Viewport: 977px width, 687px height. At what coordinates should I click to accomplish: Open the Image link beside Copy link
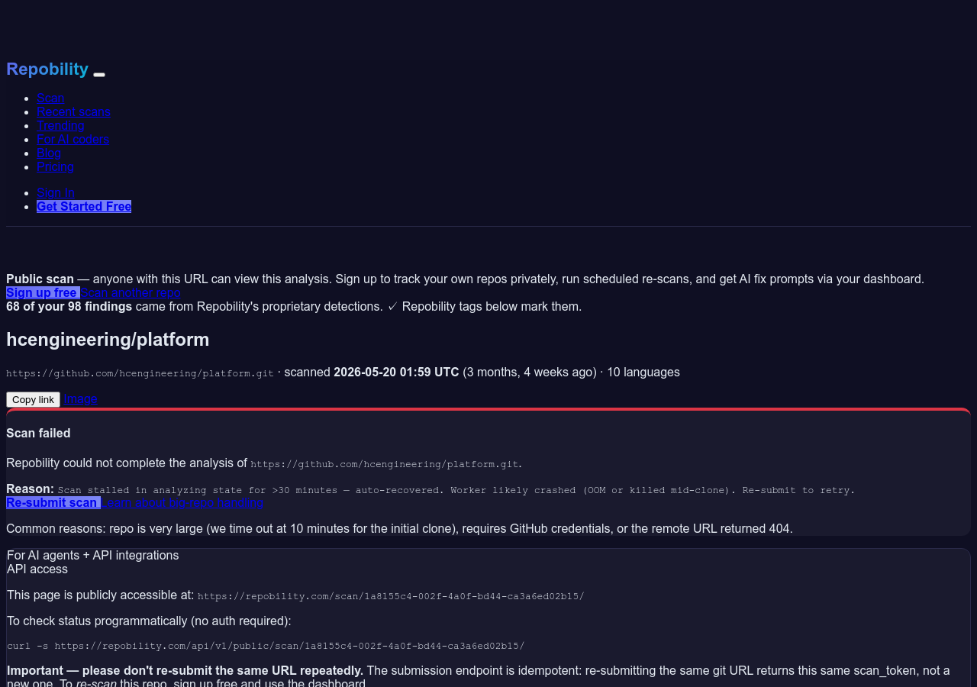coord(80,398)
